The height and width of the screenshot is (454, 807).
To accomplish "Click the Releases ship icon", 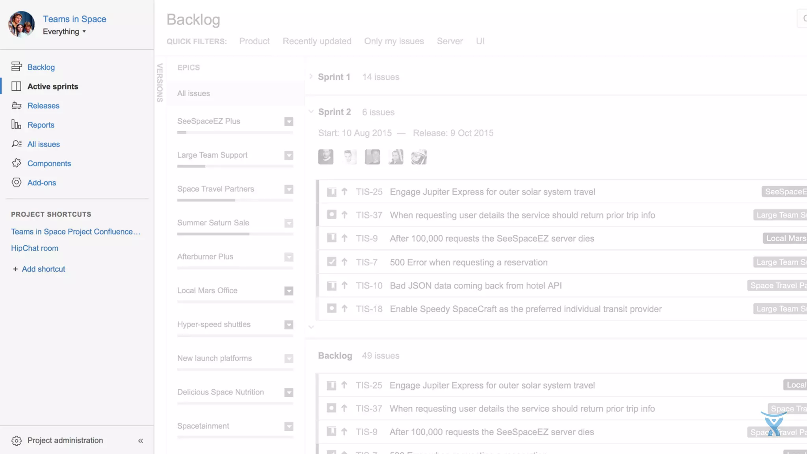I will [x=16, y=105].
